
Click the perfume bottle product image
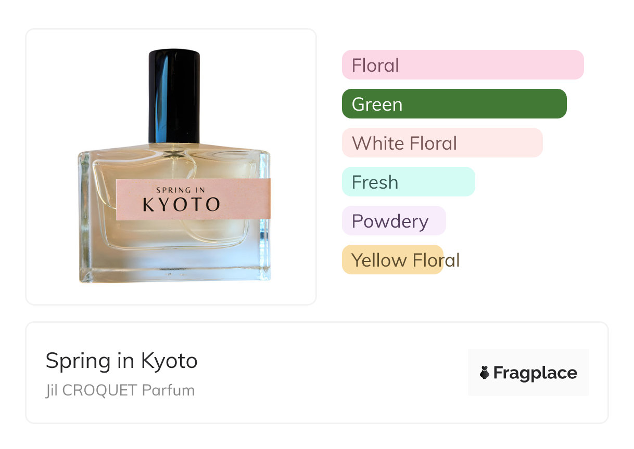pyautogui.click(x=174, y=166)
